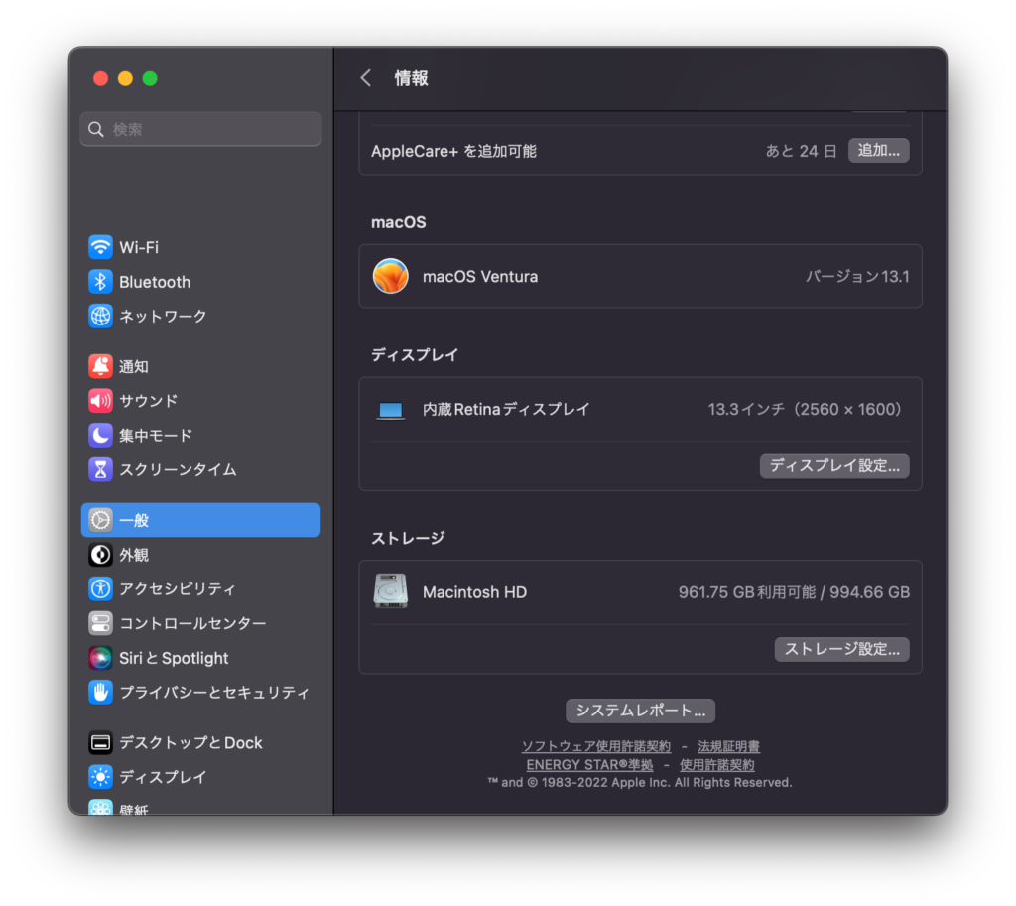Click the macOS Ventura name text
The width and height of the screenshot is (1016, 906).
tap(480, 276)
